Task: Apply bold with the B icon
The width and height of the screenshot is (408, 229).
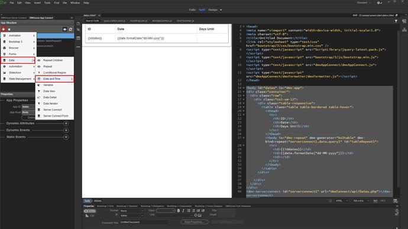Action: click(179, 211)
